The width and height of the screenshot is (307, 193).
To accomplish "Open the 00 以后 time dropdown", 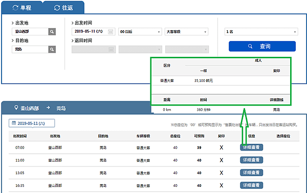I will point(140,32).
